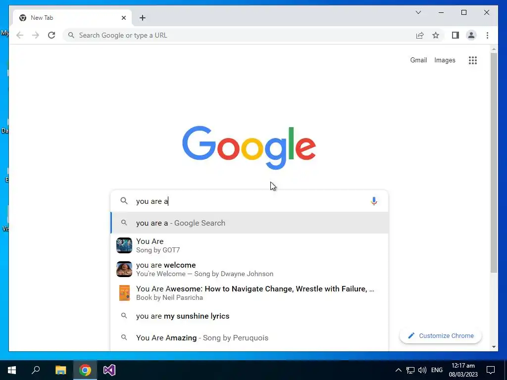Click the scrollbar up arrow
This screenshot has height=380, width=507.
click(x=494, y=49)
